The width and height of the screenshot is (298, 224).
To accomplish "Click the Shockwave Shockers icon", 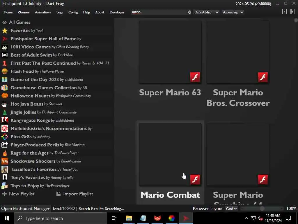I will (x=5, y=161).
